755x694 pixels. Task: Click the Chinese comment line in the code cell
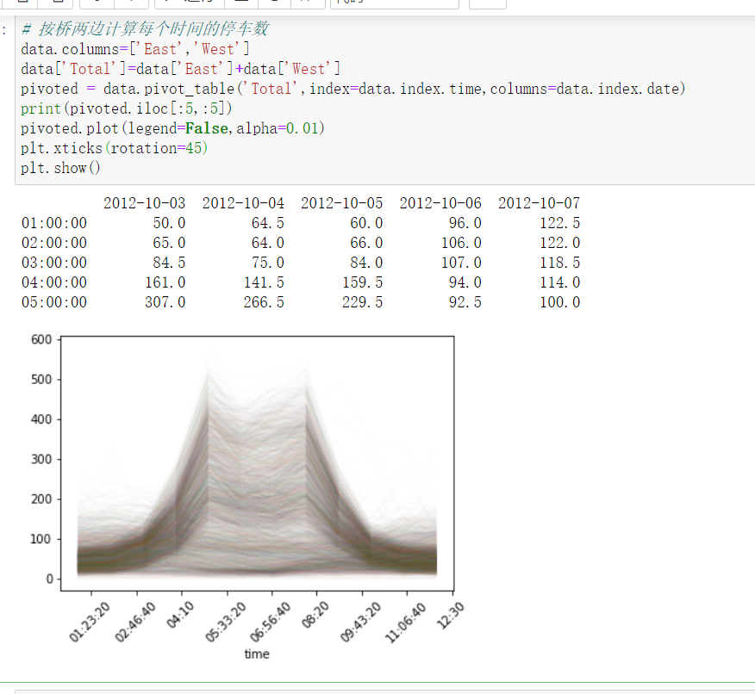click(x=145, y=29)
